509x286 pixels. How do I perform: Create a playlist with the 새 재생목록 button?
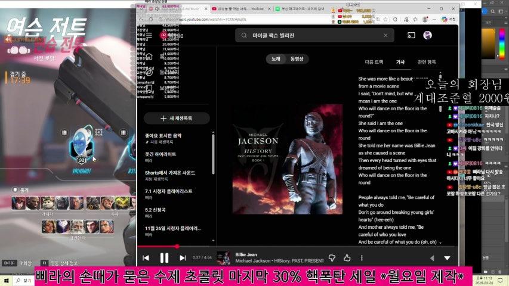[x=177, y=119]
